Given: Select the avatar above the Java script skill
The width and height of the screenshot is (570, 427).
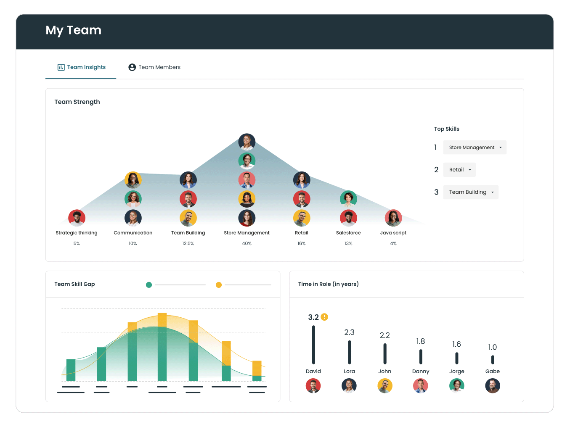Looking at the screenshot, I should (393, 218).
